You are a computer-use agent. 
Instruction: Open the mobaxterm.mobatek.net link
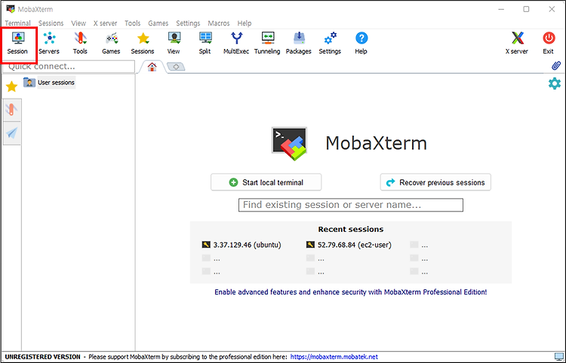(x=334, y=357)
